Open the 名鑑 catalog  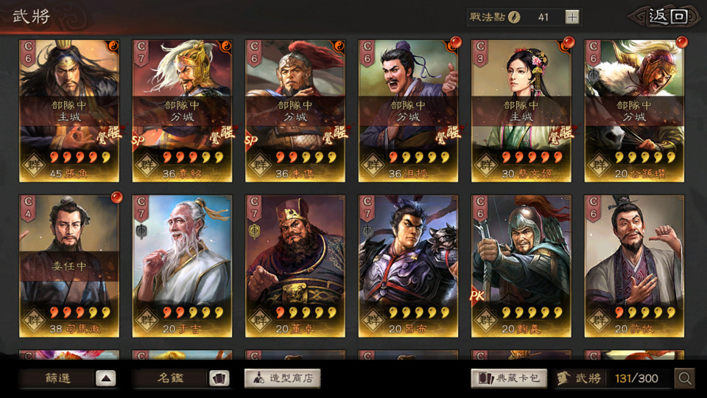pos(170,378)
